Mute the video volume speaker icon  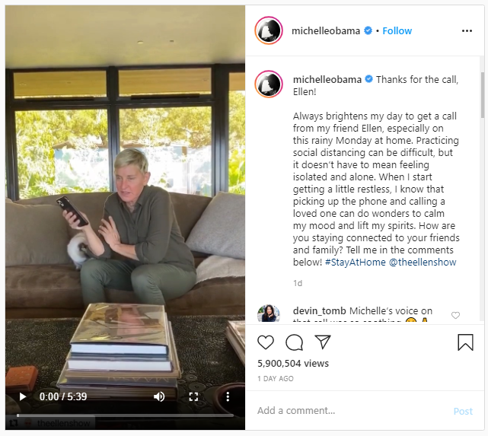[159, 396]
